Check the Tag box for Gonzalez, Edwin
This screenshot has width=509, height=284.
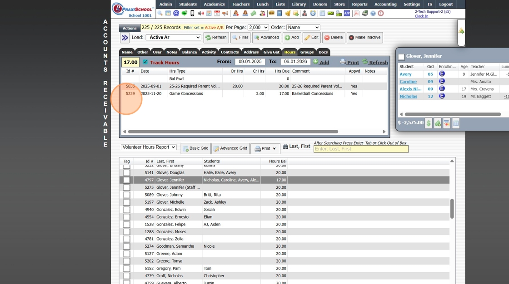(127, 210)
